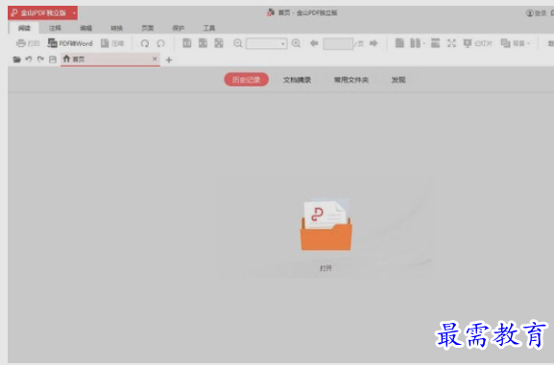
Task: Open the 金山PDF独立版 application menu
Action: [x=43, y=13]
